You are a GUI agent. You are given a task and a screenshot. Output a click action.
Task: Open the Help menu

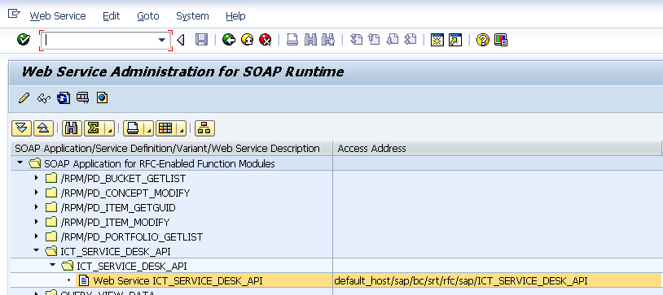click(235, 16)
